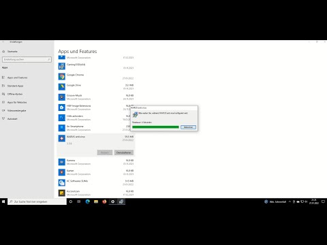Click the Kamera app icon

point(62,162)
